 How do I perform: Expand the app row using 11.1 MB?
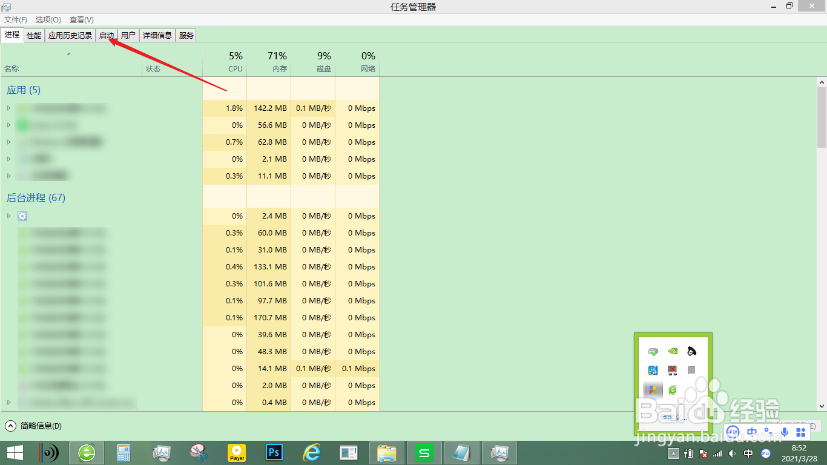point(8,176)
